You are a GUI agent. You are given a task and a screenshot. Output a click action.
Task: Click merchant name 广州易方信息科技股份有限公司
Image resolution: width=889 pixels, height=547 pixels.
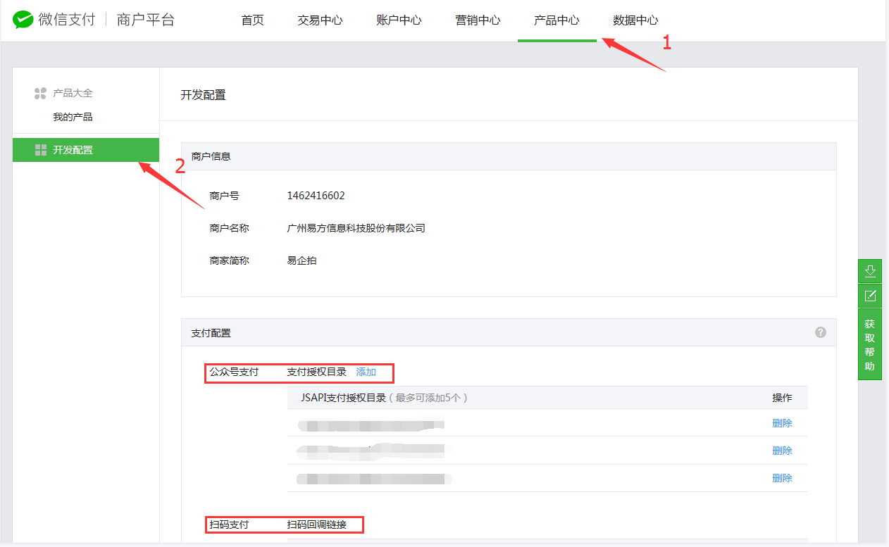356,228
